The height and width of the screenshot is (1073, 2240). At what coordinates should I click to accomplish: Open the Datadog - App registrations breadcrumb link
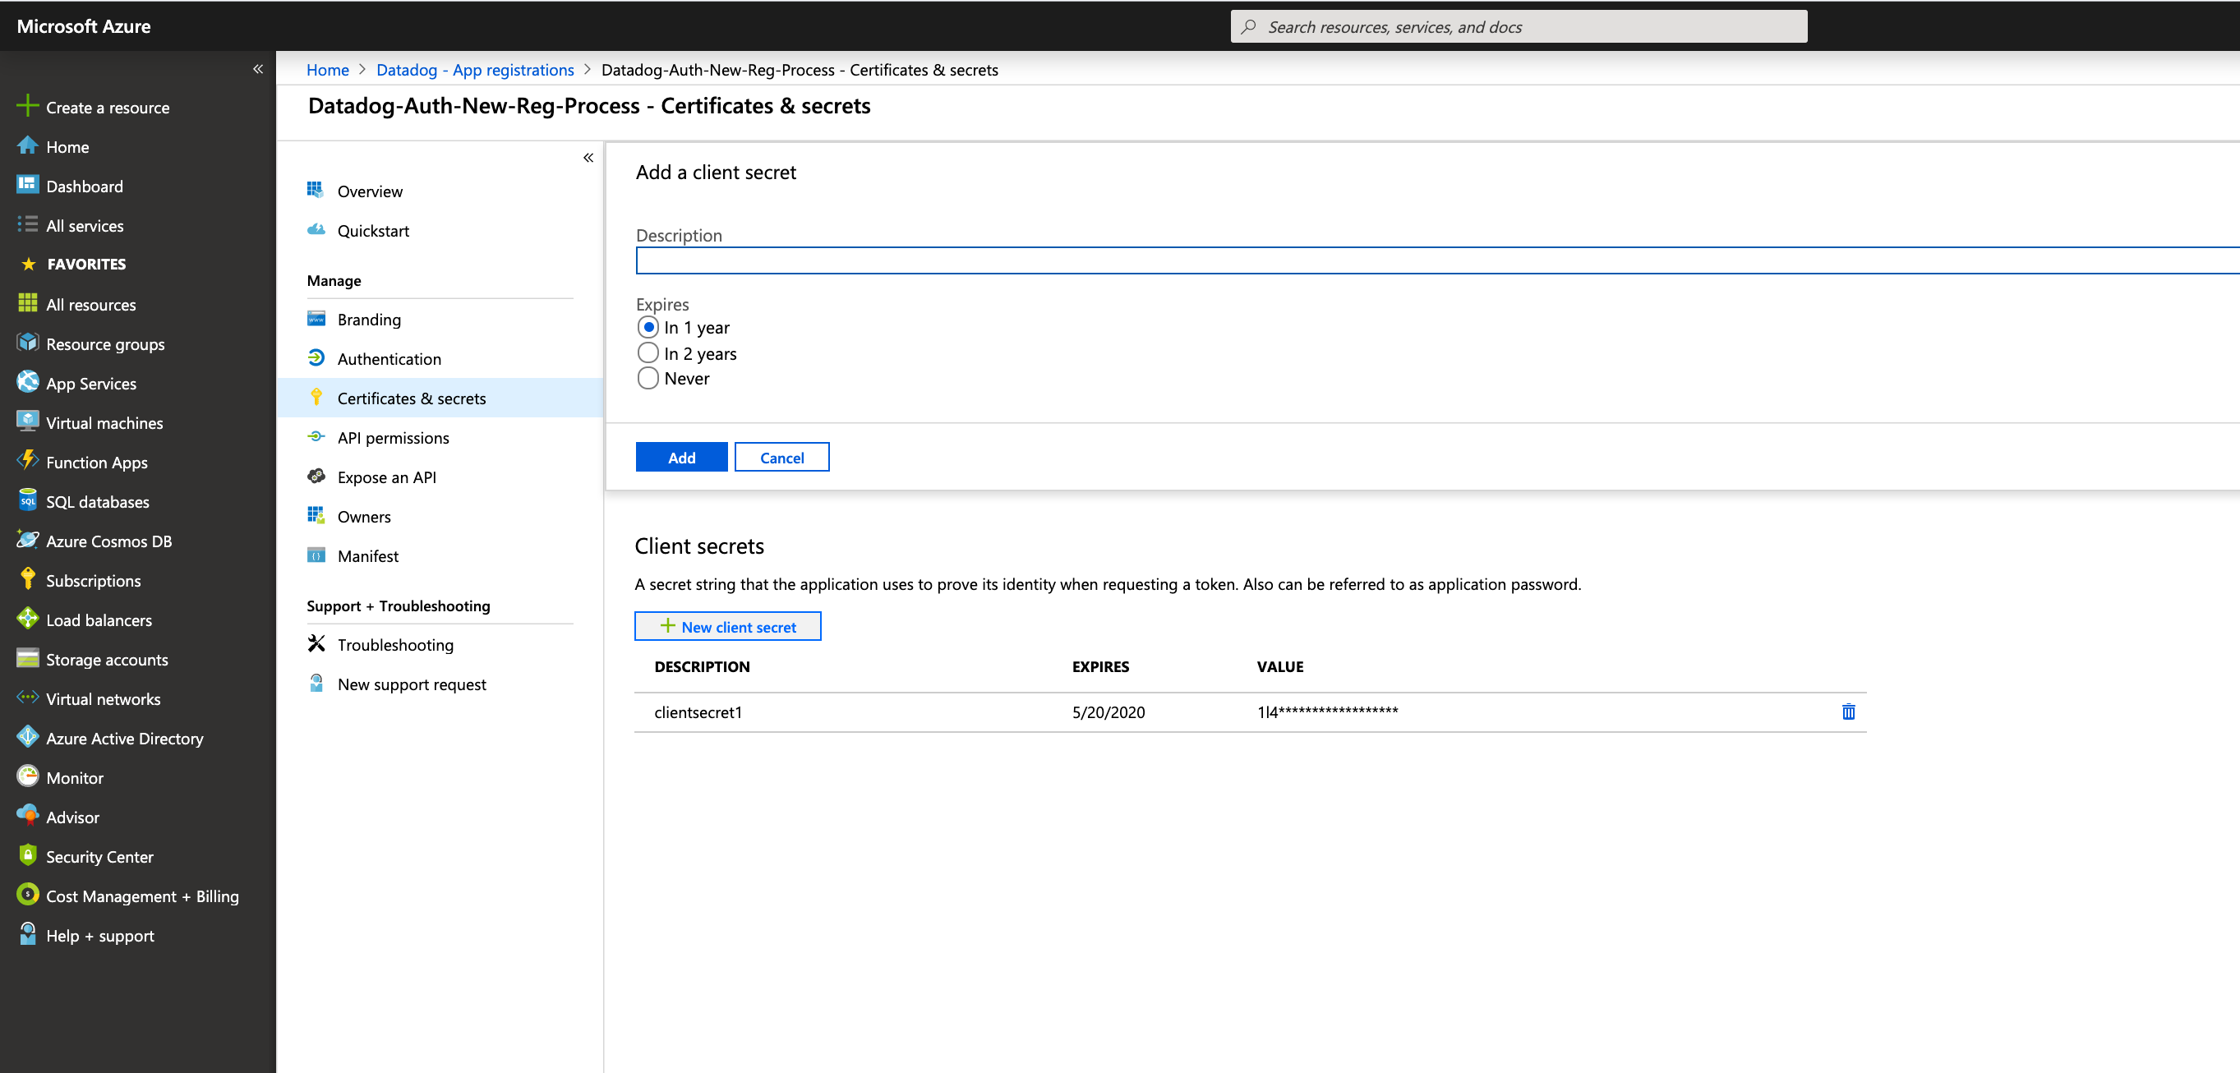[475, 70]
